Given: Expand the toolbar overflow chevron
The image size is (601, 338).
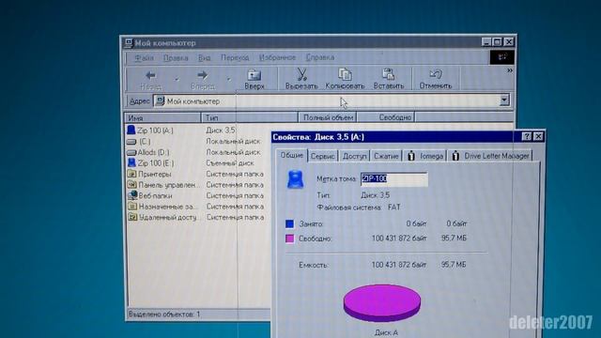Looking at the screenshot, I should 509,70.
